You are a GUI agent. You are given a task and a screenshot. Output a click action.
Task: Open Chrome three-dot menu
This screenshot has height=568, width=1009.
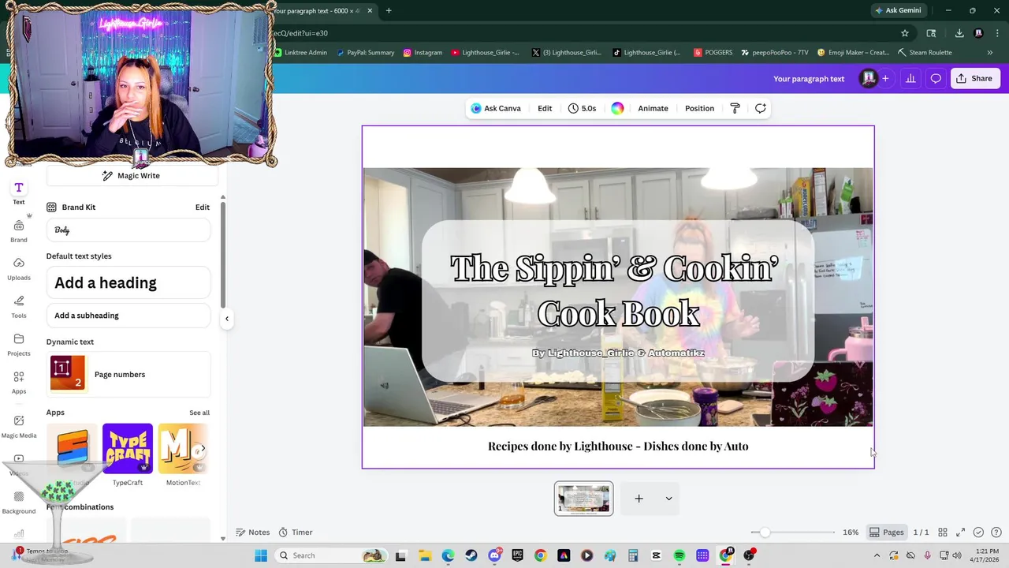pos(996,33)
